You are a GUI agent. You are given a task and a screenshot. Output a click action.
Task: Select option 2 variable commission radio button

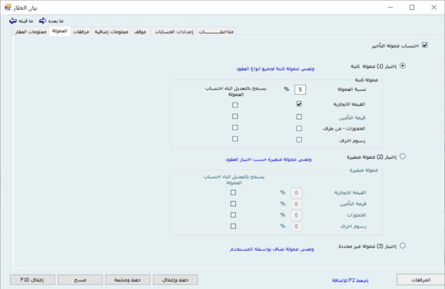pos(403,156)
